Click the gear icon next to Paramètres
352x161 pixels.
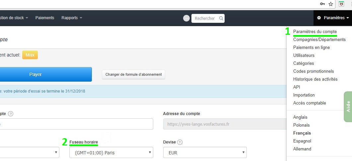[319, 18]
